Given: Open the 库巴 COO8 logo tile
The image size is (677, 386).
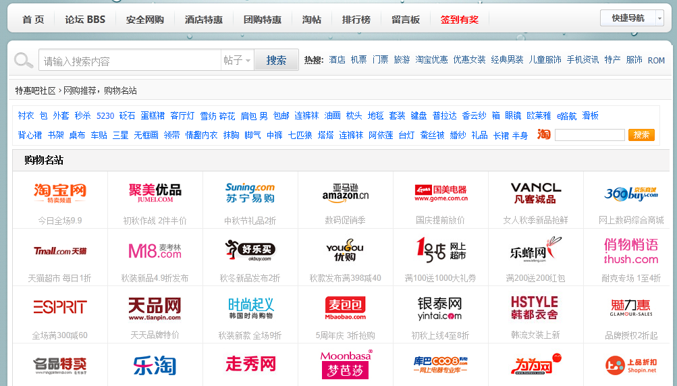Looking at the screenshot, I should click(x=441, y=365).
